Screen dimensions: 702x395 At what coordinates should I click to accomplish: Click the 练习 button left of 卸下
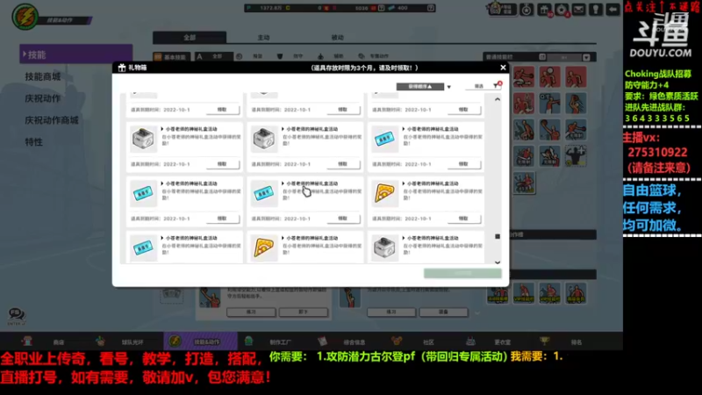[x=251, y=312]
